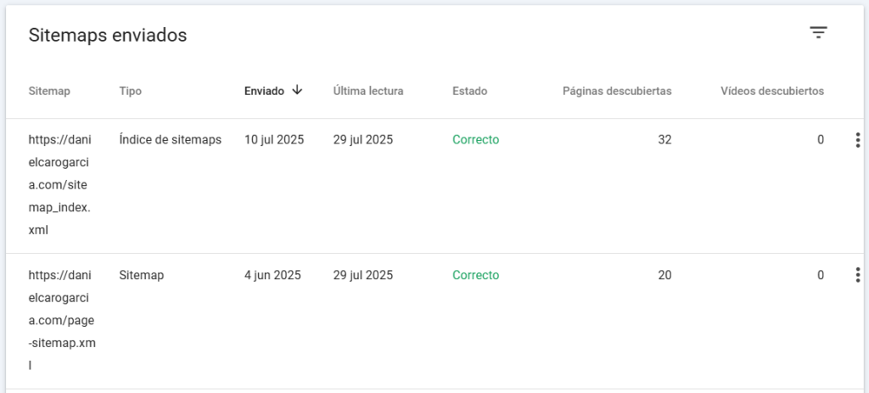Sort by the Tipo column header

pyautogui.click(x=130, y=91)
